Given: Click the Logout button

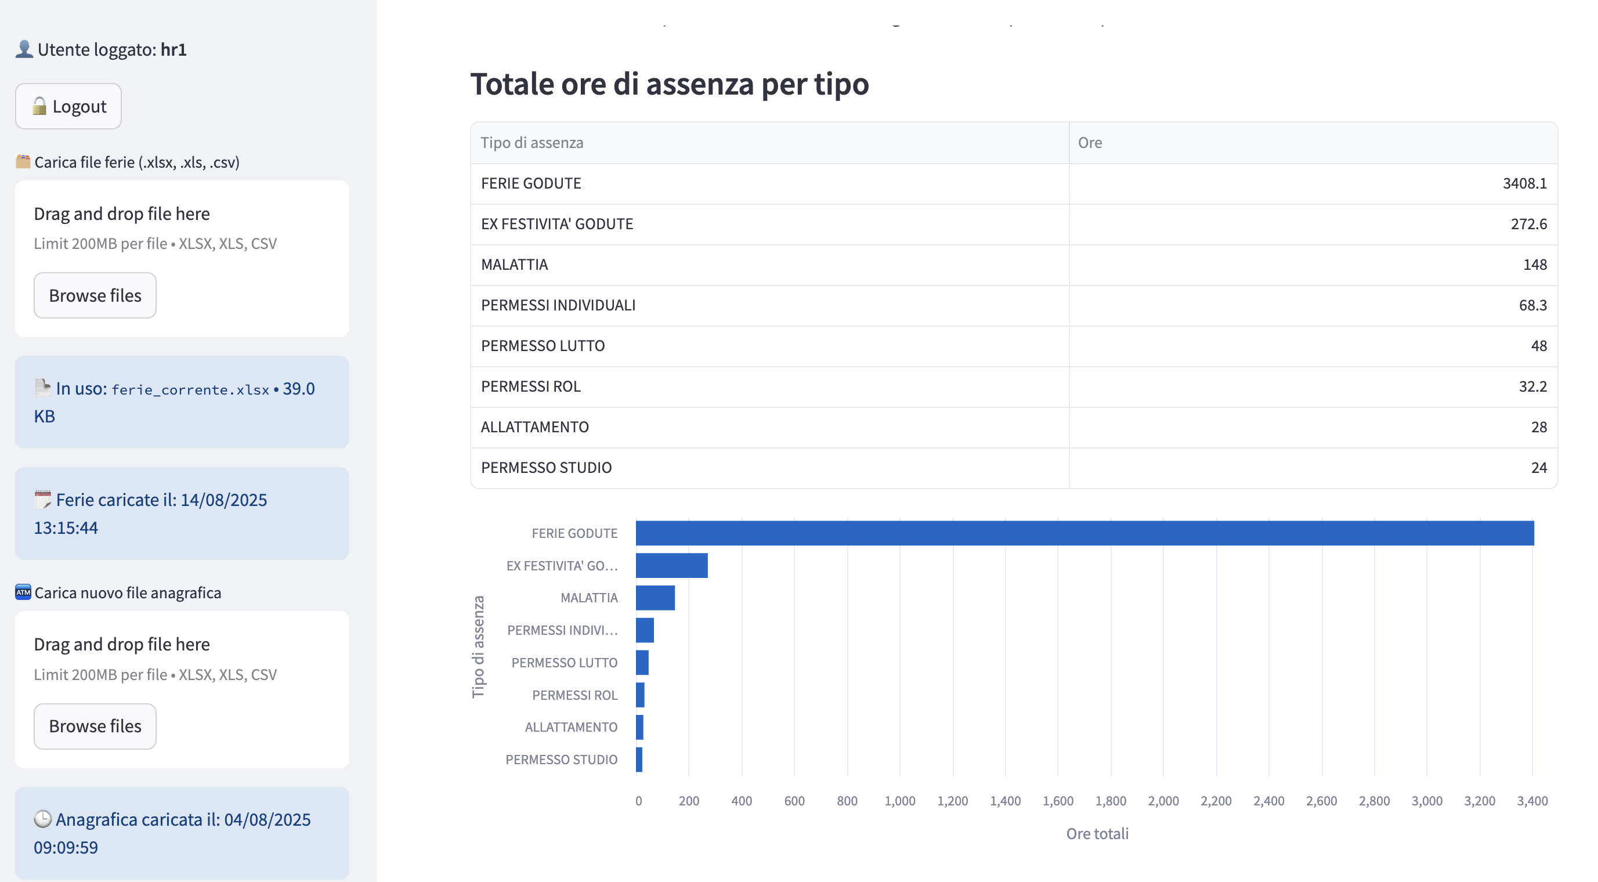Looking at the screenshot, I should (x=68, y=106).
